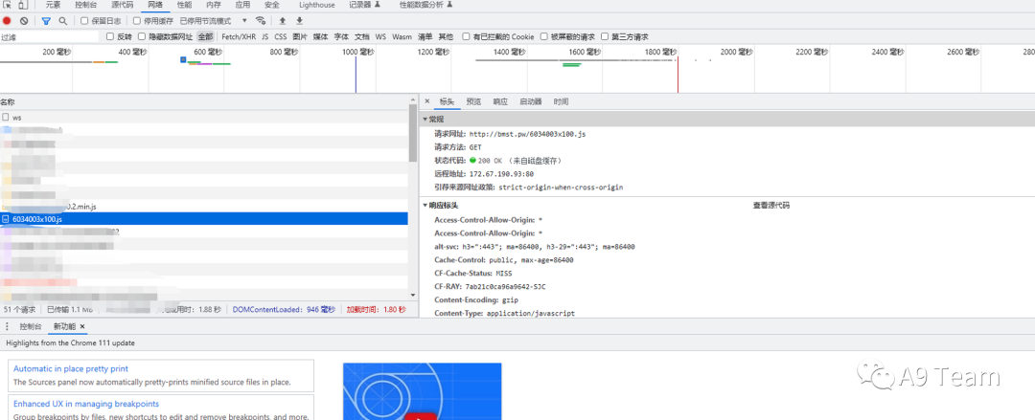Screen dimensions: 1035x420
Task: Filter requests by 其他 type
Action: click(447, 37)
